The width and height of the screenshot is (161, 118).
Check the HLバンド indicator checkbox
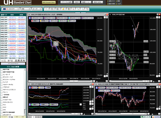click(2, 82)
